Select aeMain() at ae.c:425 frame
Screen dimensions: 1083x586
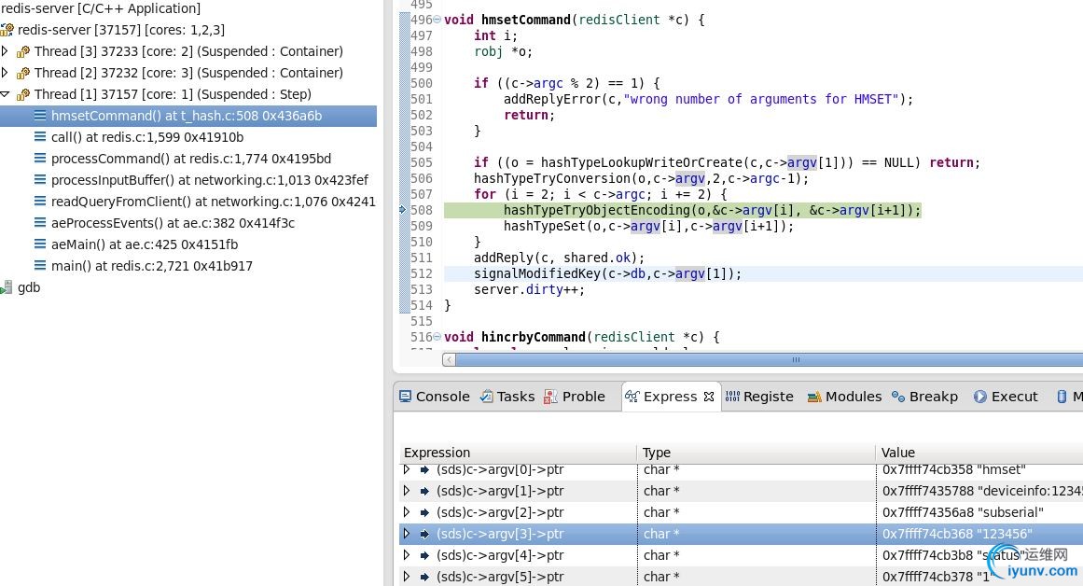[x=145, y=244]
